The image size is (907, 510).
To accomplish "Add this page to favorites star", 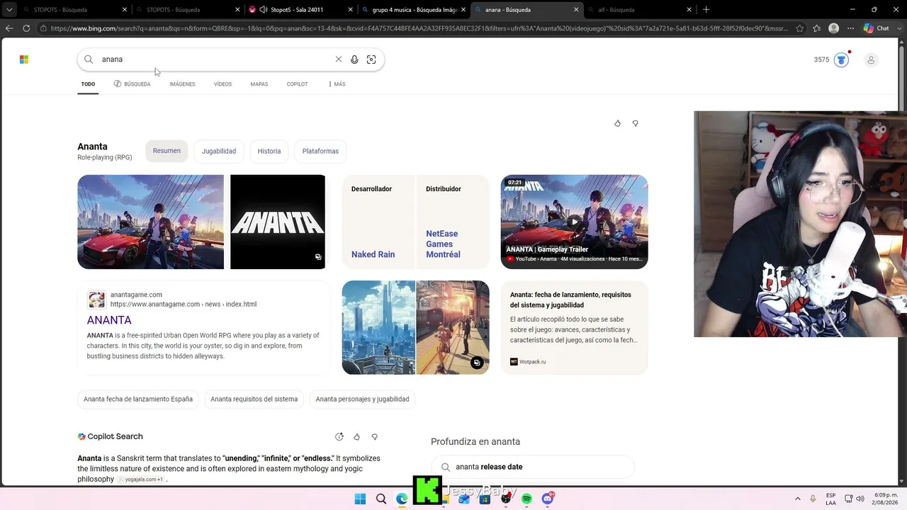I will pyautogui.click(x=800, y=28).
